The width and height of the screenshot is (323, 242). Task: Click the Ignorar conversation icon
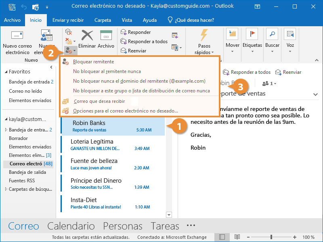(x=69, y=32)
